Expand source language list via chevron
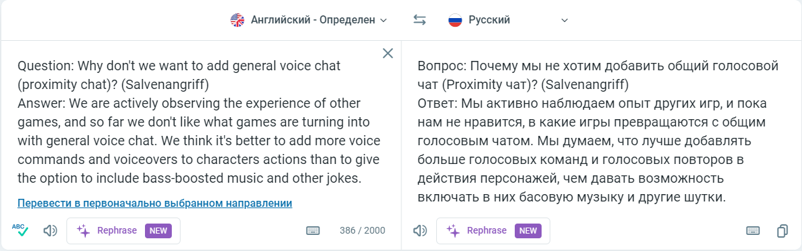Image resolution: width=802 pixels, height=251 pixels. pos(384,20)
